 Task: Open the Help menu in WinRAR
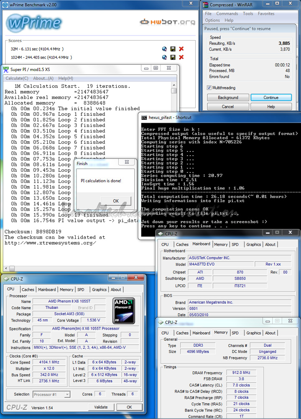click(229, 20)
